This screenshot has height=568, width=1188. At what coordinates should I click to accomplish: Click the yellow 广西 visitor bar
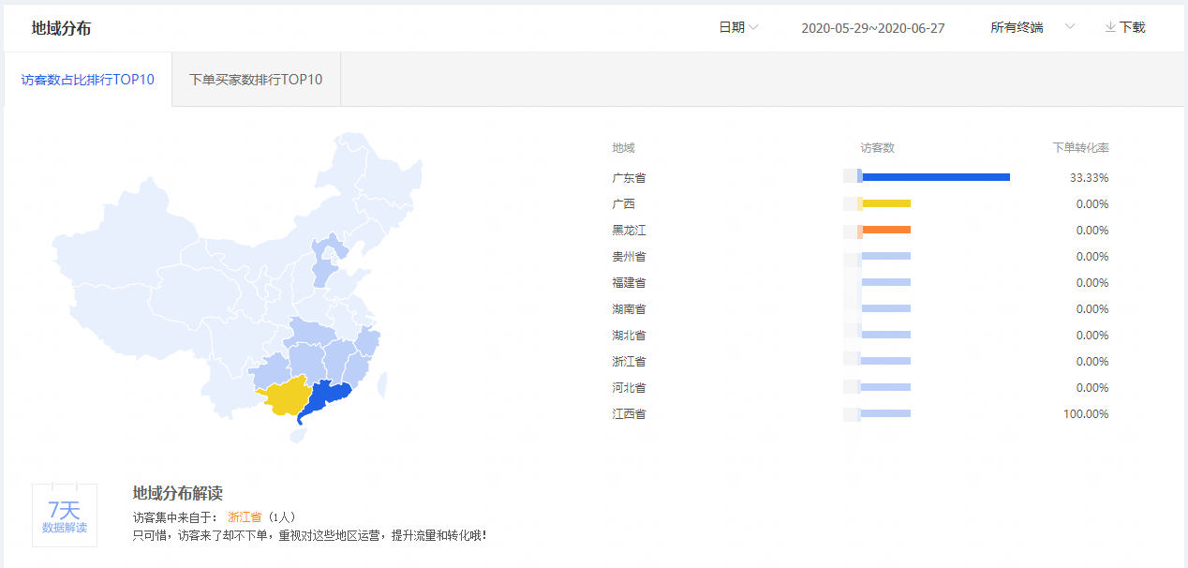[x=885, y=203]
